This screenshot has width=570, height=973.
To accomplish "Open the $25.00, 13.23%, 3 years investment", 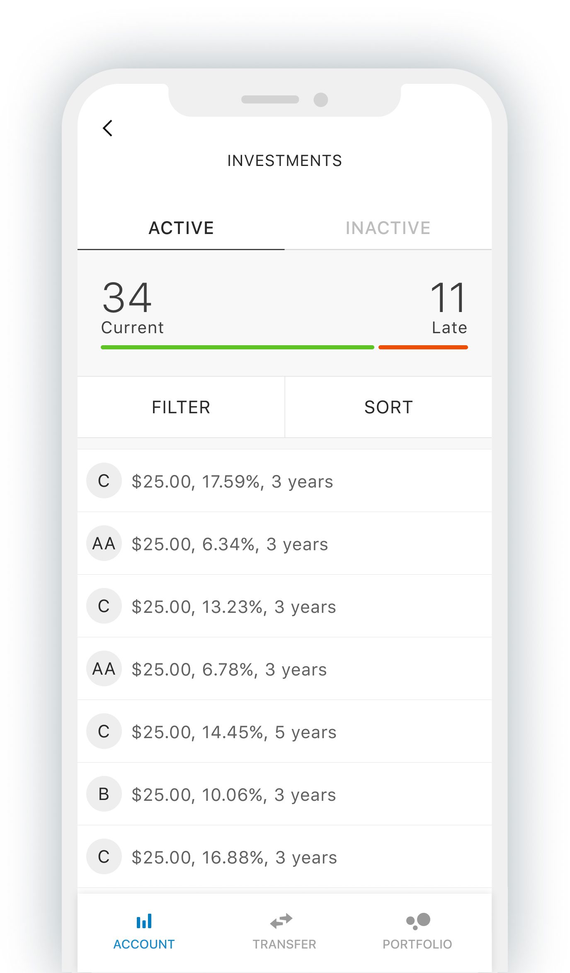I will pos(284,606).
